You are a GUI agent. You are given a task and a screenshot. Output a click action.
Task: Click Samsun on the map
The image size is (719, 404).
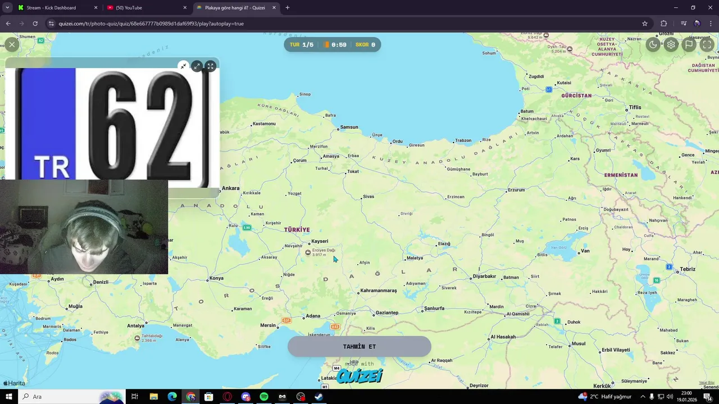[x=348, y=127]
